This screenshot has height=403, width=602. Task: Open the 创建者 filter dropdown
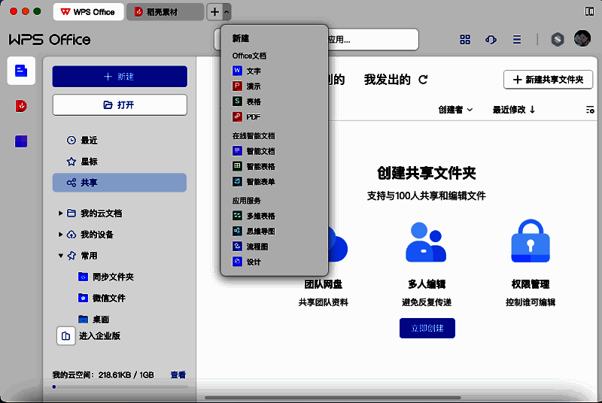point(456,110)
